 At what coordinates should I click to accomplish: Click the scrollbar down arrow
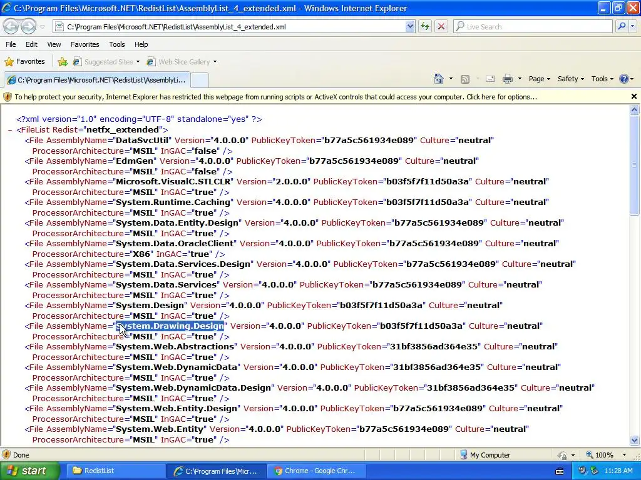pos(635,441)
